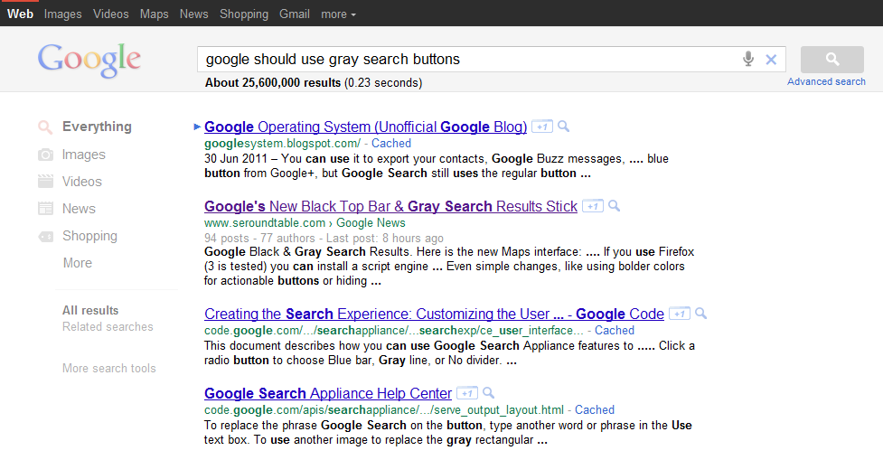Image resolution: width=883 pixels, height=460 pixels.
Task: Go to News in the top bar
Action: (193, 14)
